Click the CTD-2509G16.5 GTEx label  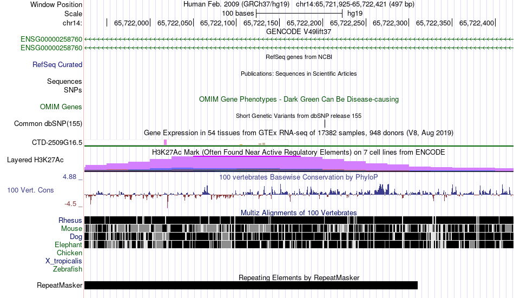pos(57,143)
